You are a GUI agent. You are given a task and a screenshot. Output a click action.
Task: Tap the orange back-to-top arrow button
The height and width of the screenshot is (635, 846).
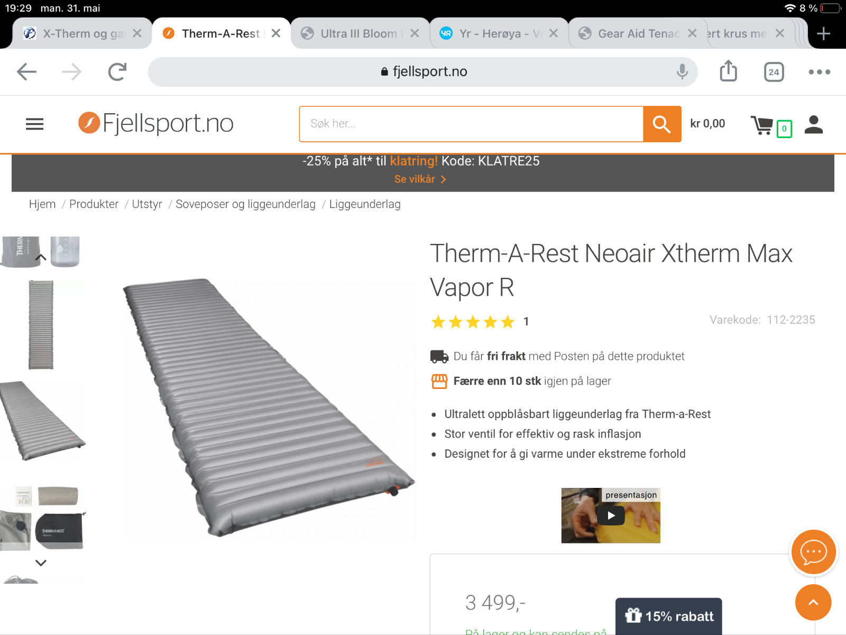click(x=813, y=602)
